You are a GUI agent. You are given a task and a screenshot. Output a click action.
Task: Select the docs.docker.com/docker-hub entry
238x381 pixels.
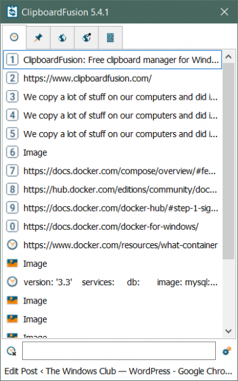pyautogui.click(x=112, y=208)
